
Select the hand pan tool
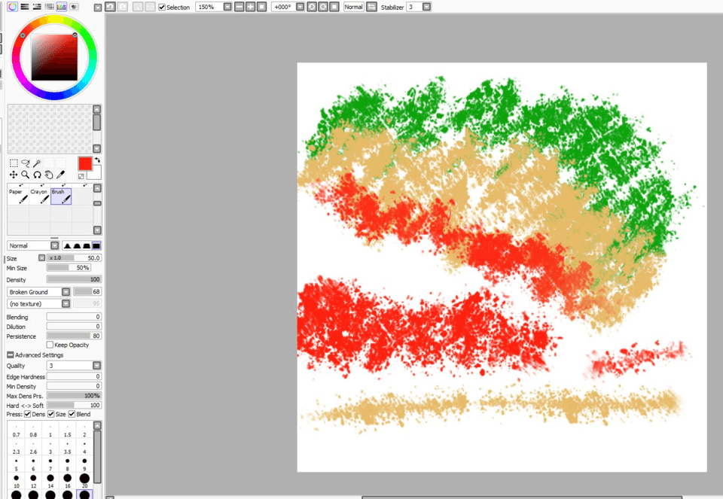click(x=49, y=175)
